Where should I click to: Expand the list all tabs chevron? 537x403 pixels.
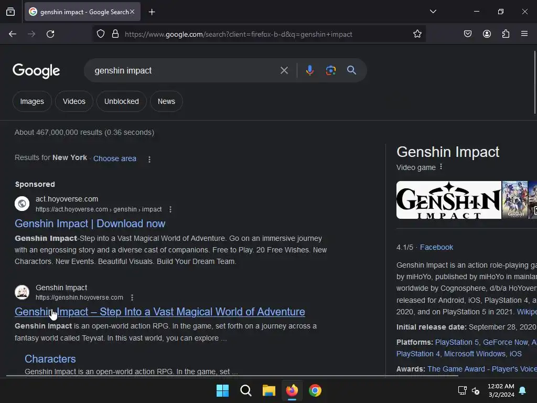[x=433, y=12]
